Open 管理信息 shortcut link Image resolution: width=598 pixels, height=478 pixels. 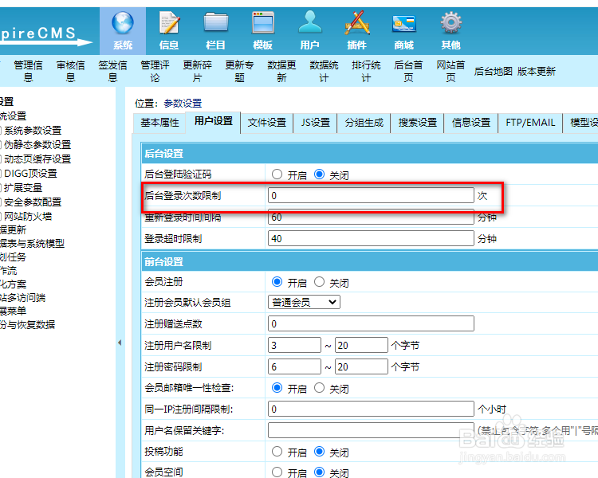pos(28,71)
